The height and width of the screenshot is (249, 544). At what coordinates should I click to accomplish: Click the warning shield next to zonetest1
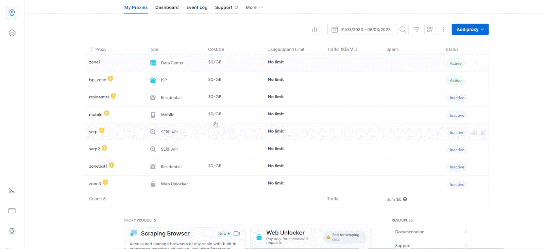coord(112,165)
